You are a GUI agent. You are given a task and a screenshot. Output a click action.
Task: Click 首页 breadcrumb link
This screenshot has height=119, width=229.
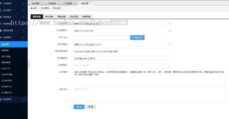(35, 8)
